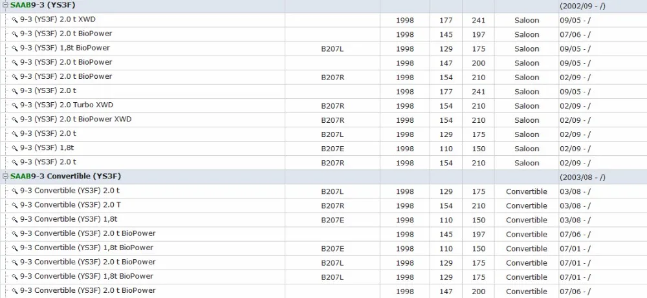Click magnifier icon beside 9-3 (YS3F) 2.0 t XWD
The width and height of the screenshot is (647, 298).
click(15, 20)
